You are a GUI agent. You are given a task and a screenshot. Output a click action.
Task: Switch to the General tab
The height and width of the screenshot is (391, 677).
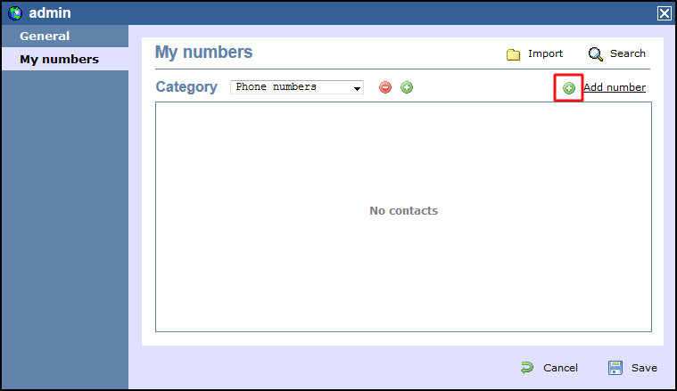pyautogui.click(x=45, y=37)
